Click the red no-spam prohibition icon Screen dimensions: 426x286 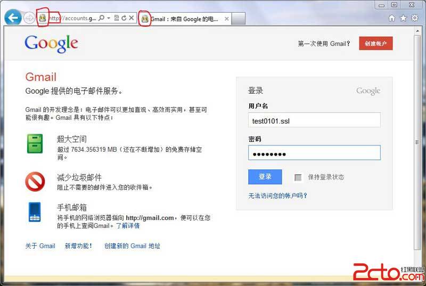coord(35,182)
